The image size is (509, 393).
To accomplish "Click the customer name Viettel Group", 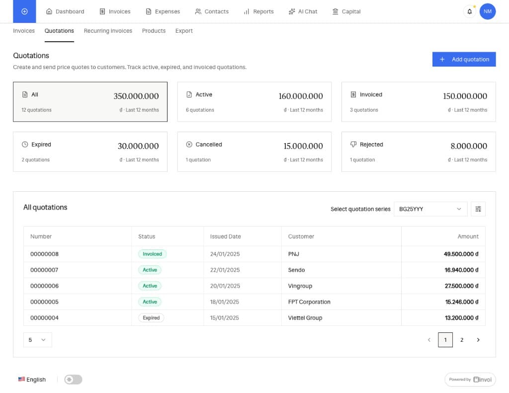I will (x=305, y=317).
